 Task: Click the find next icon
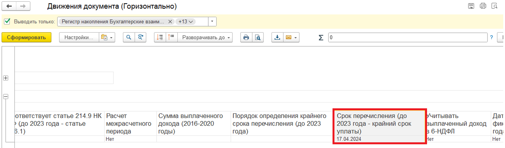tap(140, 37)
